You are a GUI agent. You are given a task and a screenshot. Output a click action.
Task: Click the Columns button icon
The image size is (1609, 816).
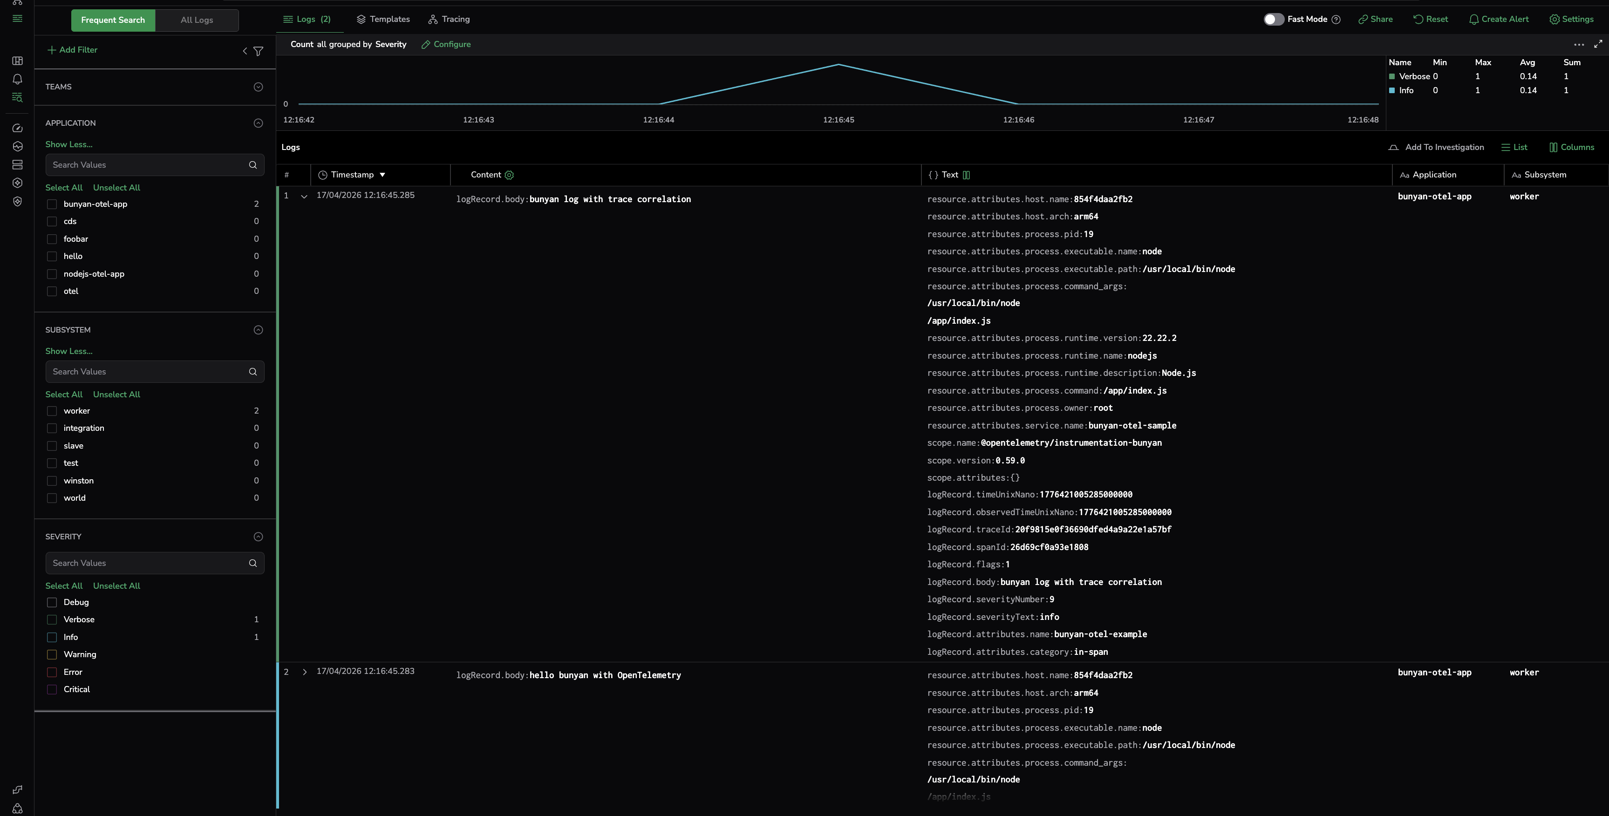coord(1554,147)
